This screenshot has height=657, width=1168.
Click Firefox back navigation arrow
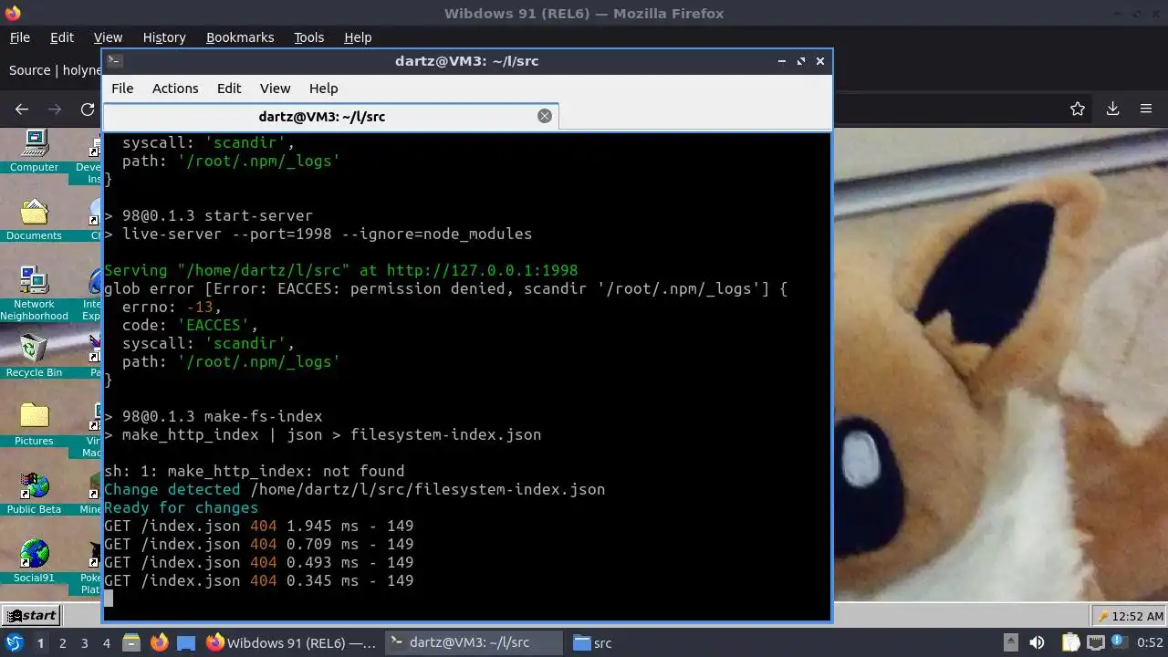[x=22, y=109]
